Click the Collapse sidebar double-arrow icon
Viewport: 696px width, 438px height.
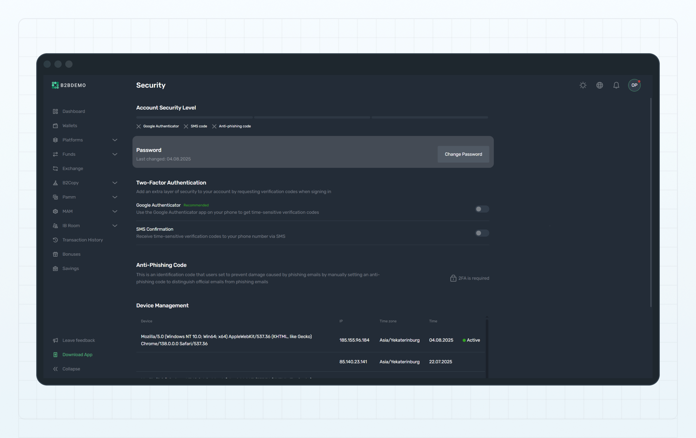click(x=55, y=369)
